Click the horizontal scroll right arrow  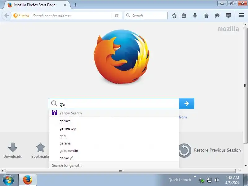240,171
